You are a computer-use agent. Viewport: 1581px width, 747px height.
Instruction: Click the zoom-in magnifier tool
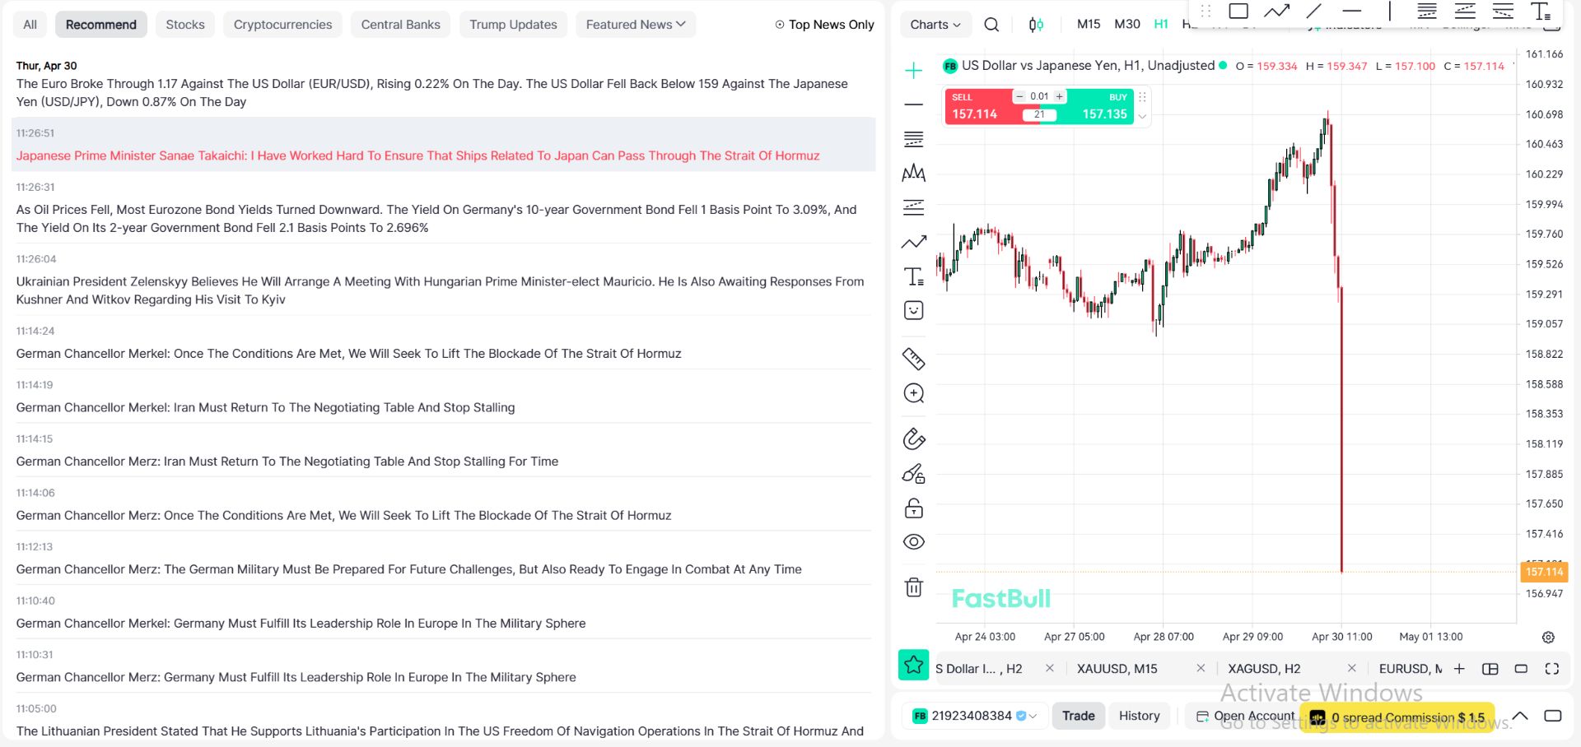[913, 393]
